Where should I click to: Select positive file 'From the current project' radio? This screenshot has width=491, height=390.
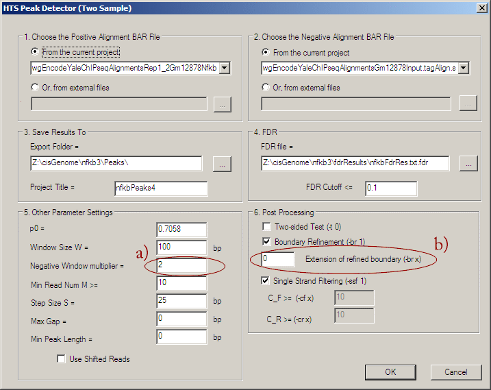pos(36,52)
